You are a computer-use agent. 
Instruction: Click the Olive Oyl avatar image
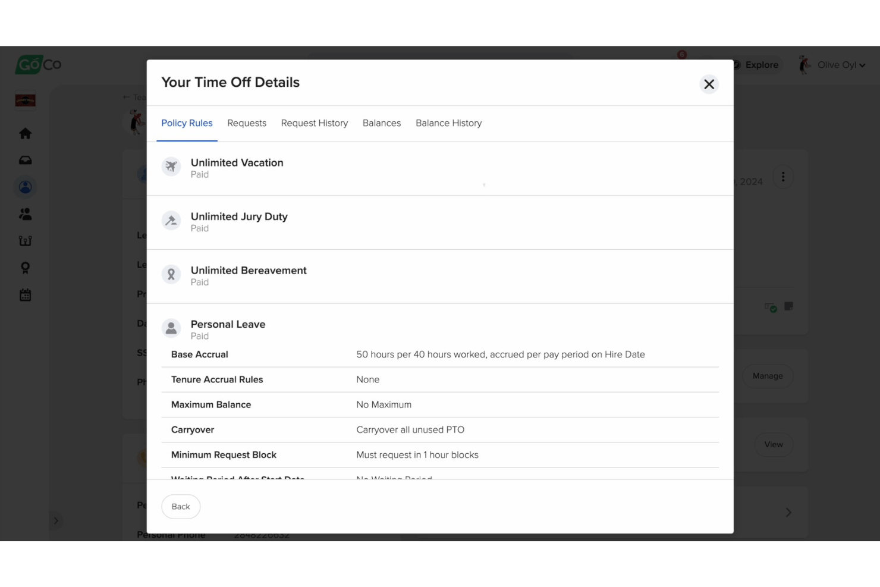[804, 65]
